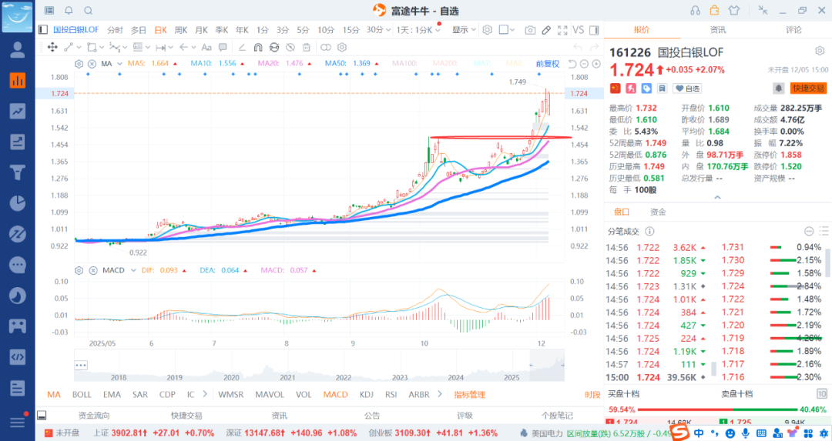Open the markets trend icon in sidebar
The width and height of the screenshot is (832, 441).
[18, 111]
